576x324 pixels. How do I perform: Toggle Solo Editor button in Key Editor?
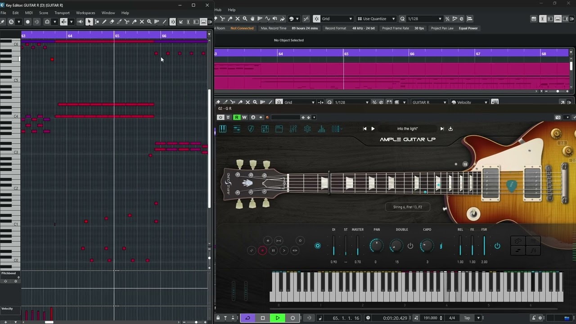tap(11, 22)
